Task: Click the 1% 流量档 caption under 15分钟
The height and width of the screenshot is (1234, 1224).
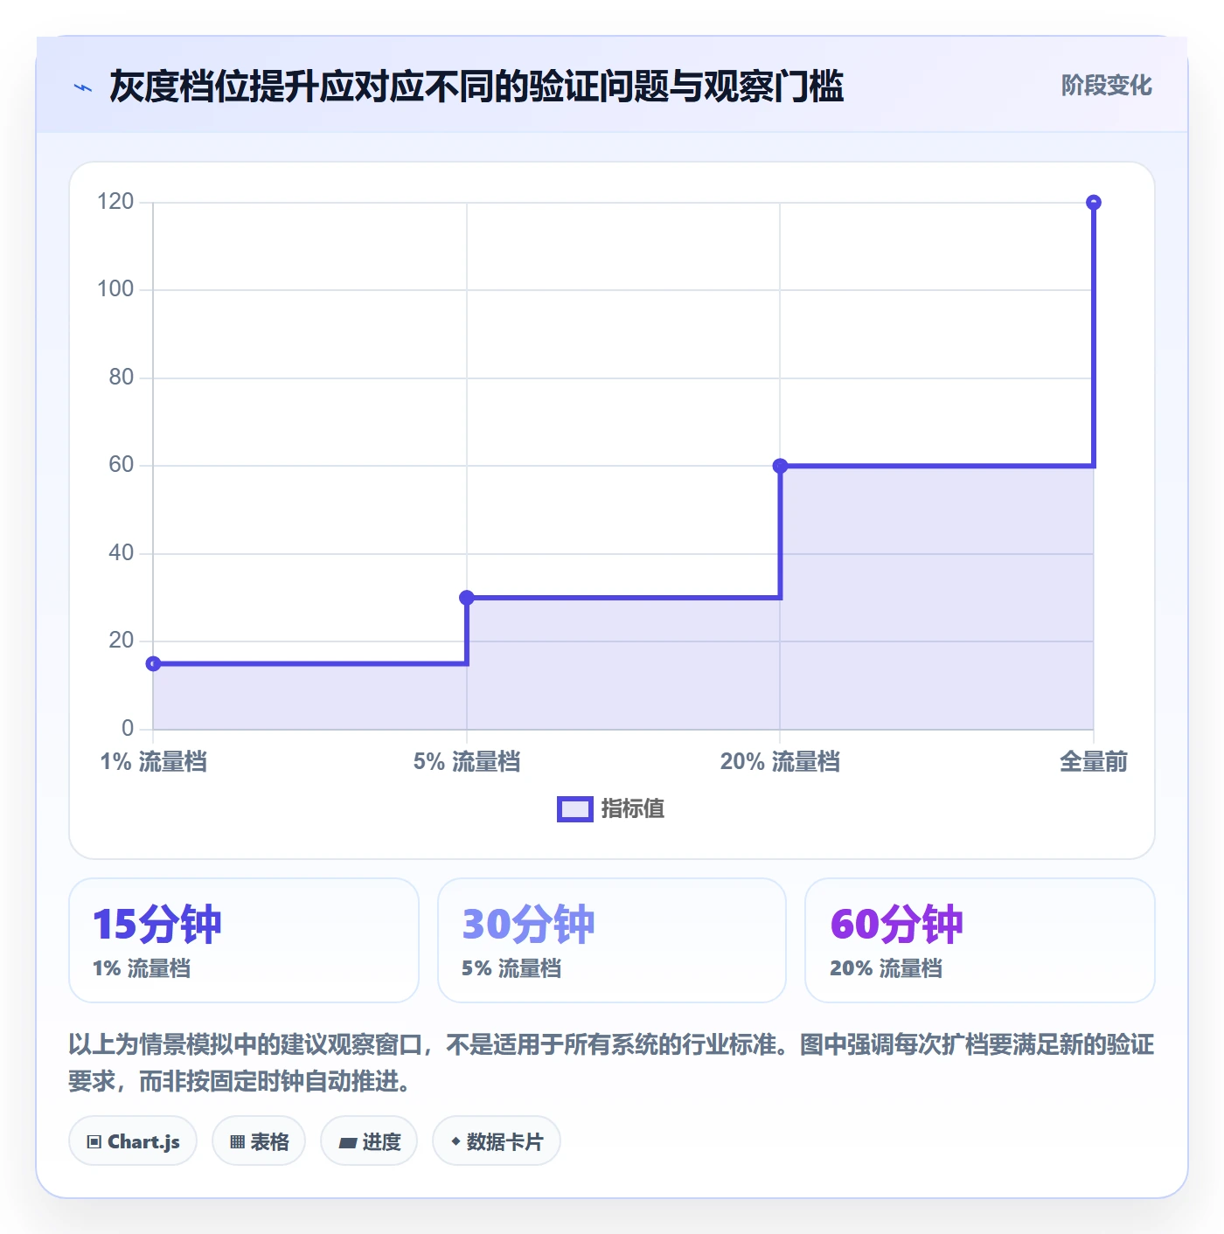Action: (142, 968)
